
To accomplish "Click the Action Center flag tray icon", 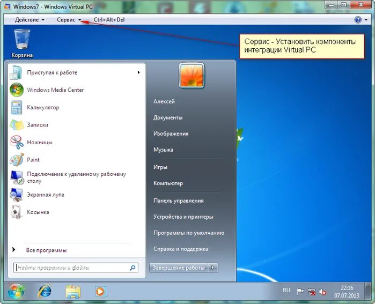I will pyautogui.click(x=300, y=291).
